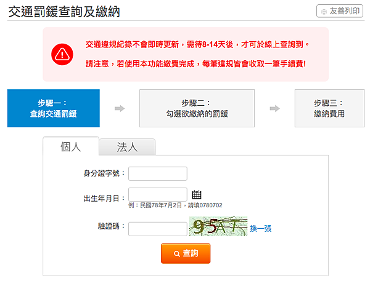Click the captcha verification image
370x286 pixels.
[218, 228]
